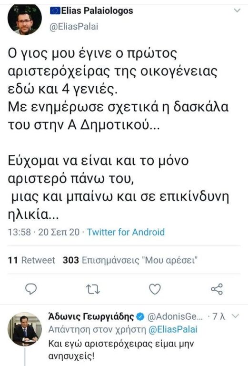Image resolution: width=248 pixels, height=366 pixels.
Task: Like the tweet with heart icon
Action: pos(155,289)
